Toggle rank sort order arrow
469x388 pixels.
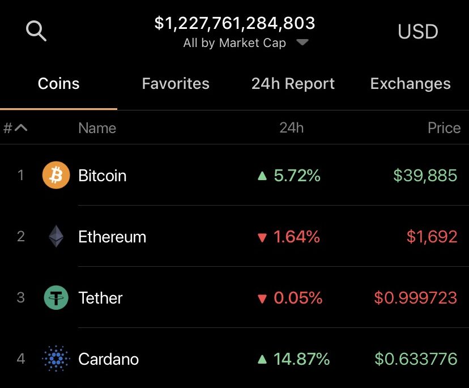pyautogui.click(x=21, y=128)
